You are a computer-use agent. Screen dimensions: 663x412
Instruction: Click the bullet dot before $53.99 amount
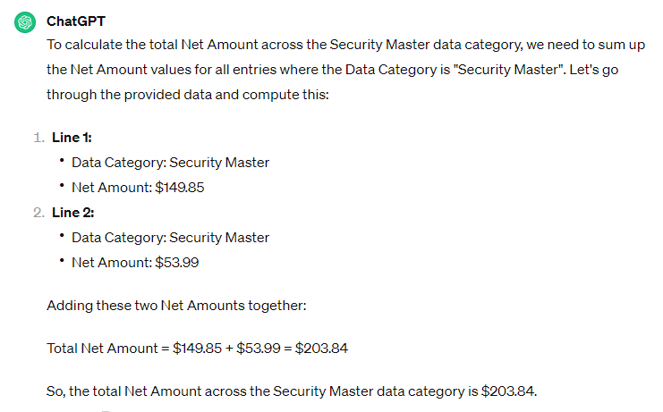pyautogui.click(x=62, y=260)
